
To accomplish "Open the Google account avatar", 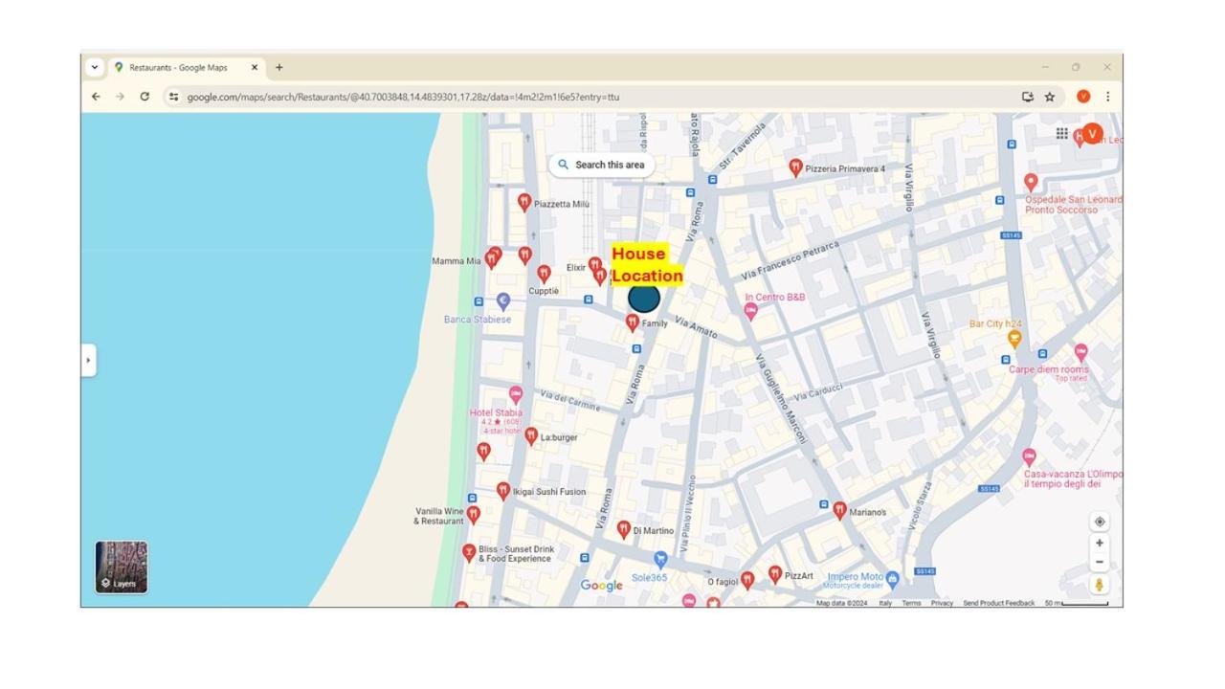I will point(1092,134).
